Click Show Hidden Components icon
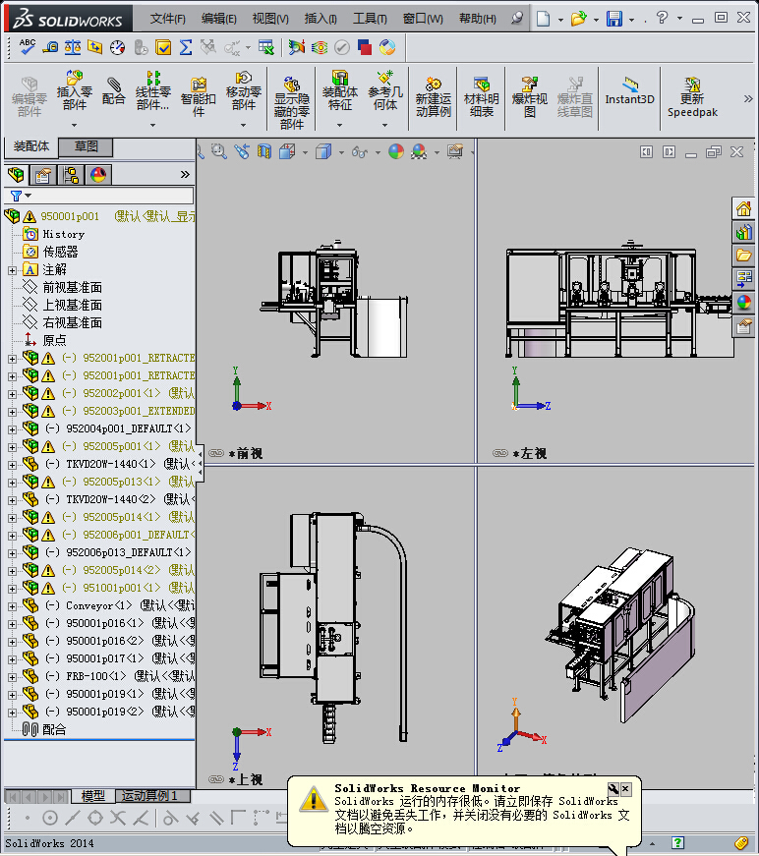The height and width of the screenshot is (856, 759). pyautogui.click(x=292, y=102)
